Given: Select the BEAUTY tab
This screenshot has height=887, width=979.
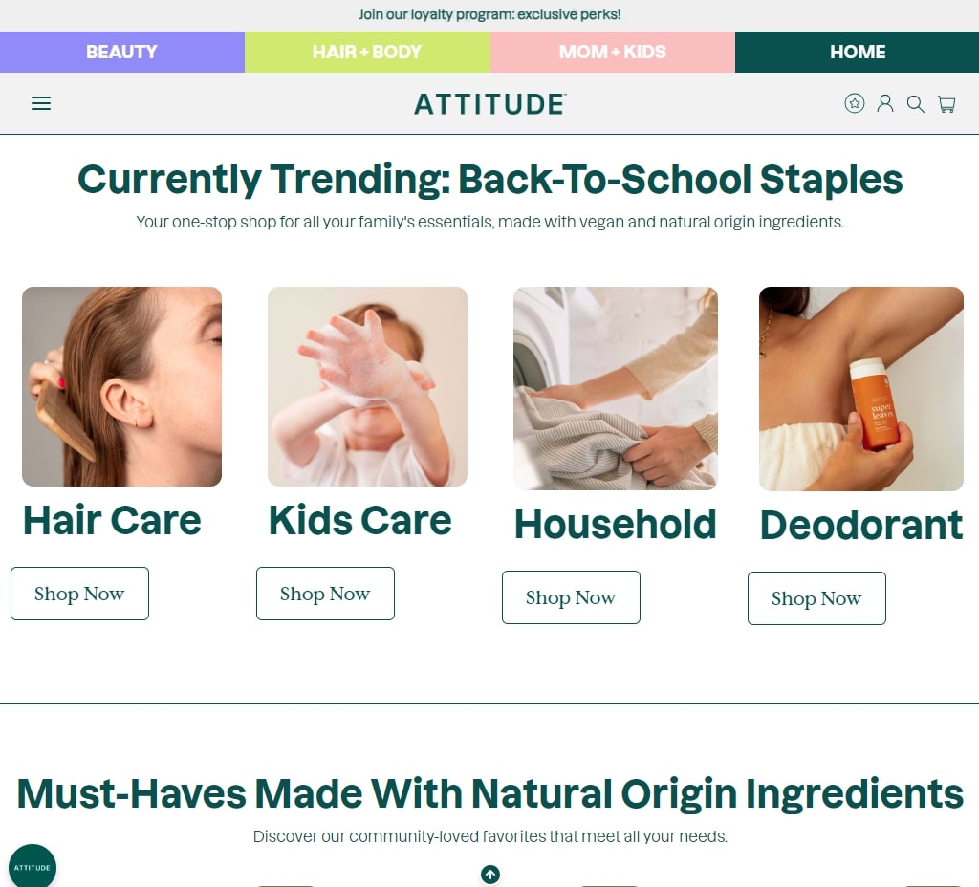Looking at the screenshot, I should click(122, 52).
